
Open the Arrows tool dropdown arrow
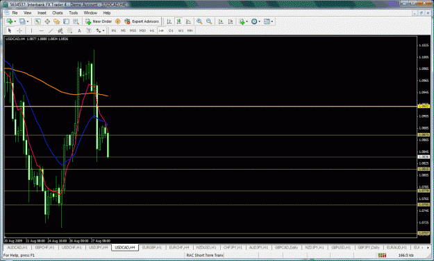103,30
